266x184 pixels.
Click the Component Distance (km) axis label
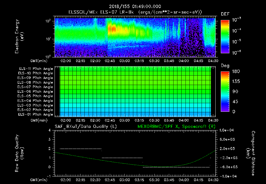pyautogui.click(x=251, y=153)
